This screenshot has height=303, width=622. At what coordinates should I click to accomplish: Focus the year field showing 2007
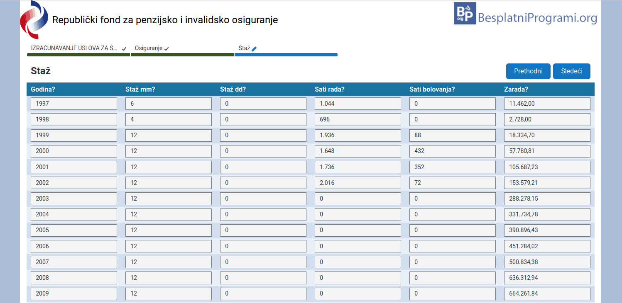pos(74,262)
